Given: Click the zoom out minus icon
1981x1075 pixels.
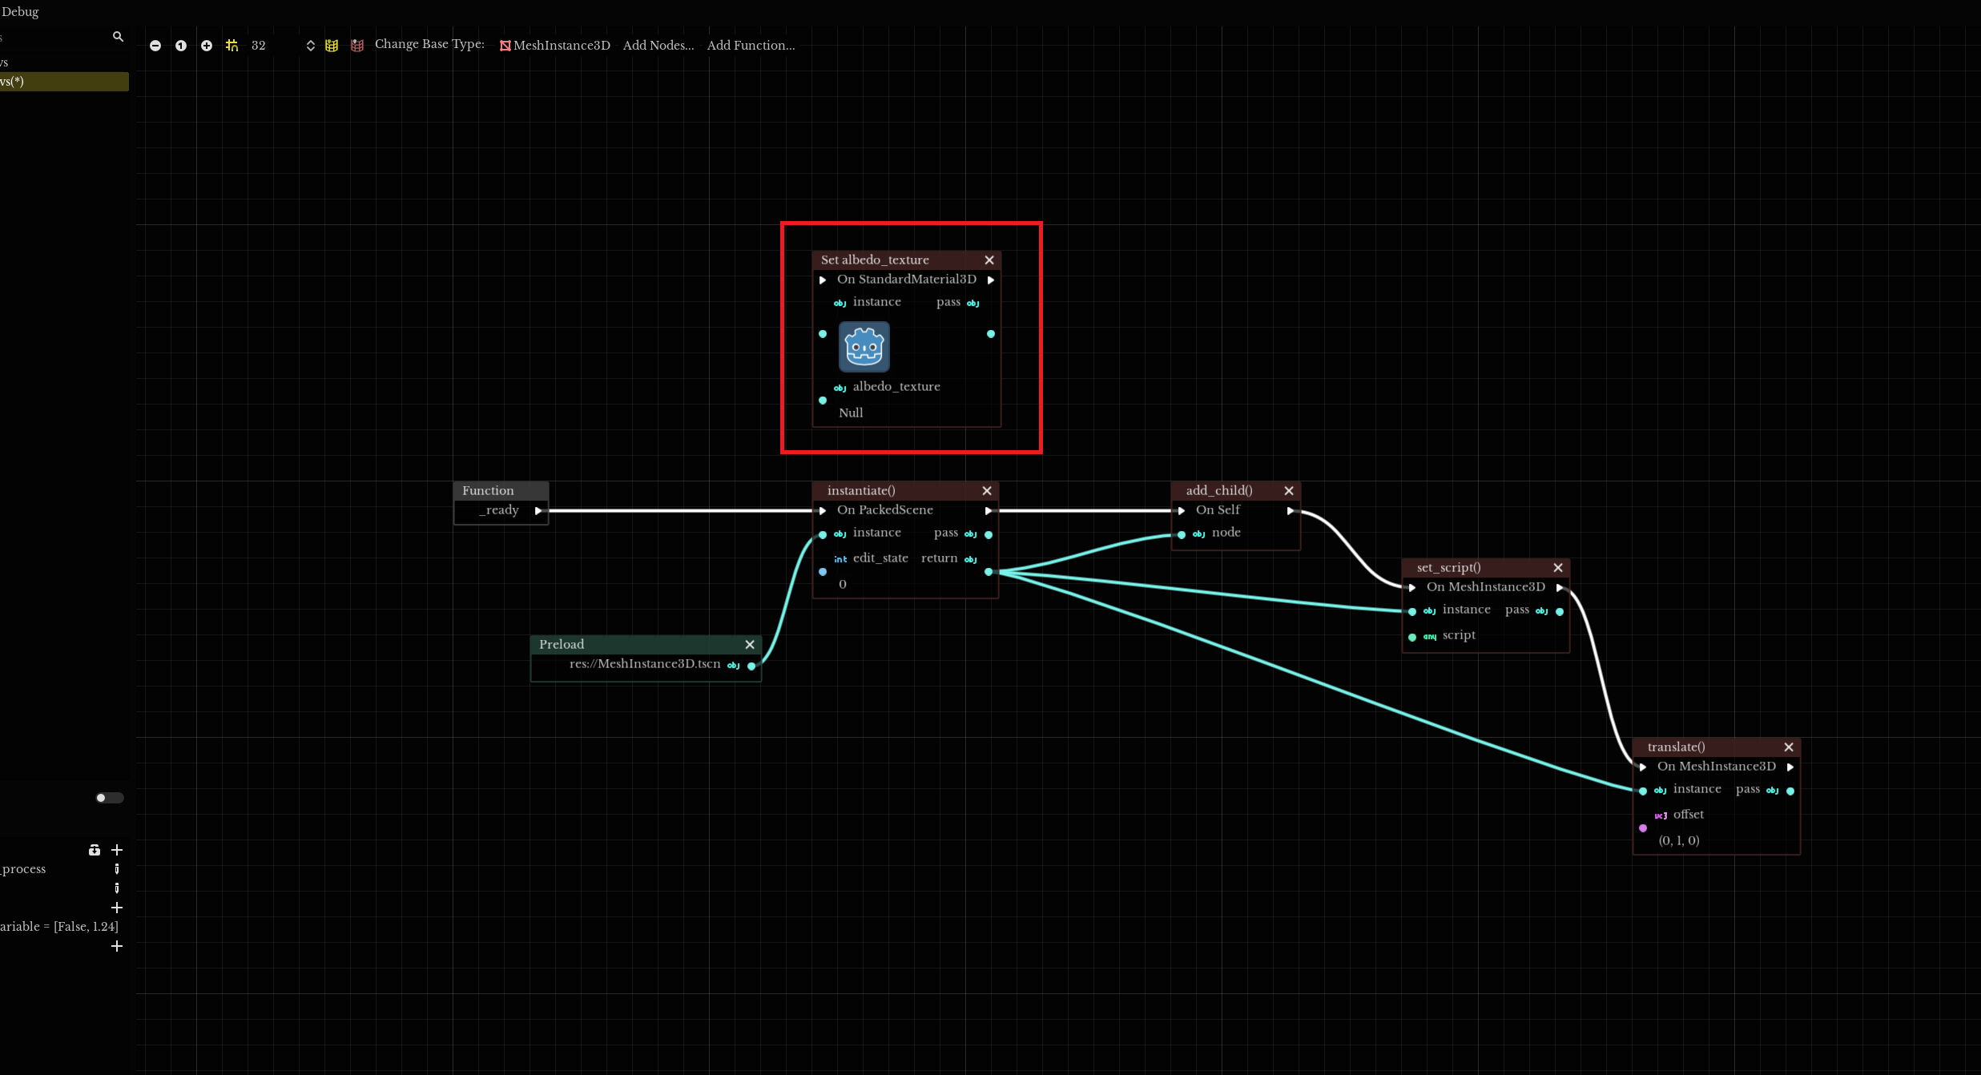Looking at the screenshot, I should [155, 46].
